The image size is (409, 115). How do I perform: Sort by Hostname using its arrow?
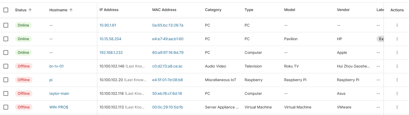[71, 10]
